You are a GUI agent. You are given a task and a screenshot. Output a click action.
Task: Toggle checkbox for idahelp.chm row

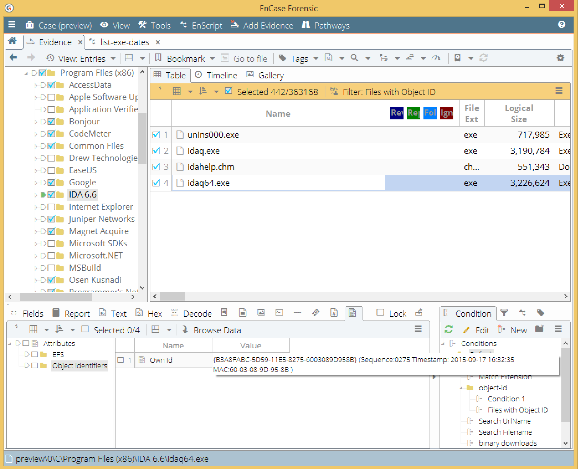[156, 167]
